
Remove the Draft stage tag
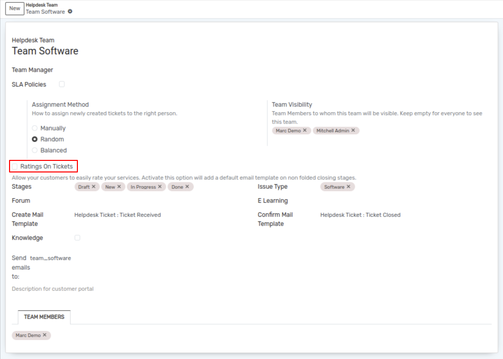click(93, 187)
